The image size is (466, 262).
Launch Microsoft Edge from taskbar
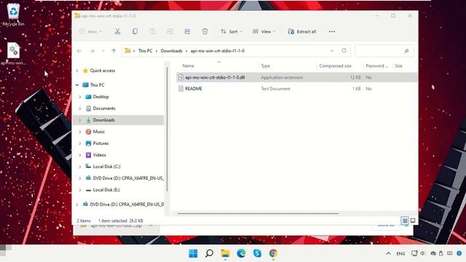point(241,253)
